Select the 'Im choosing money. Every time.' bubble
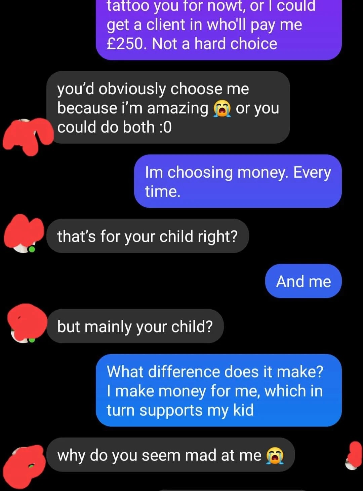The width and height of the screenshot is (363, 491). click(x=238, y=181)
